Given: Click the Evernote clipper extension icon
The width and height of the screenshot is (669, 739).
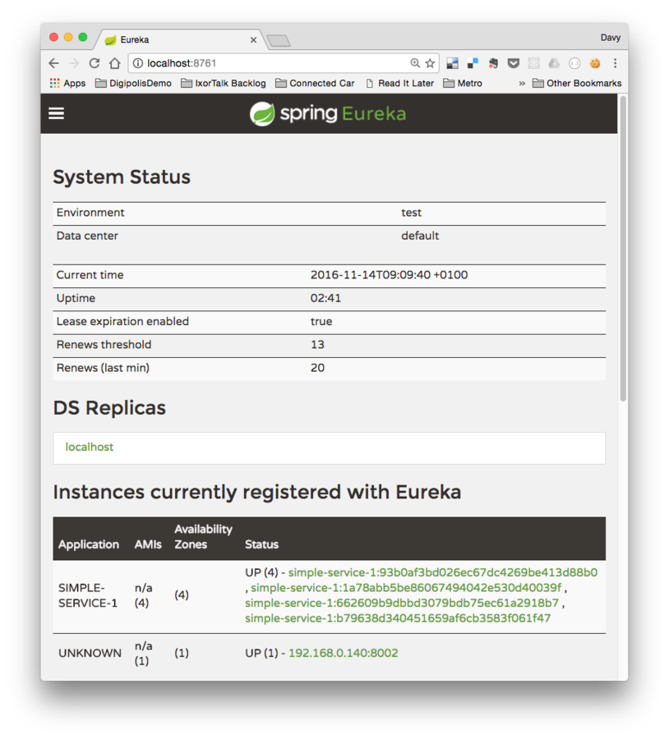Looking at the screenshot, I should 493,63.
